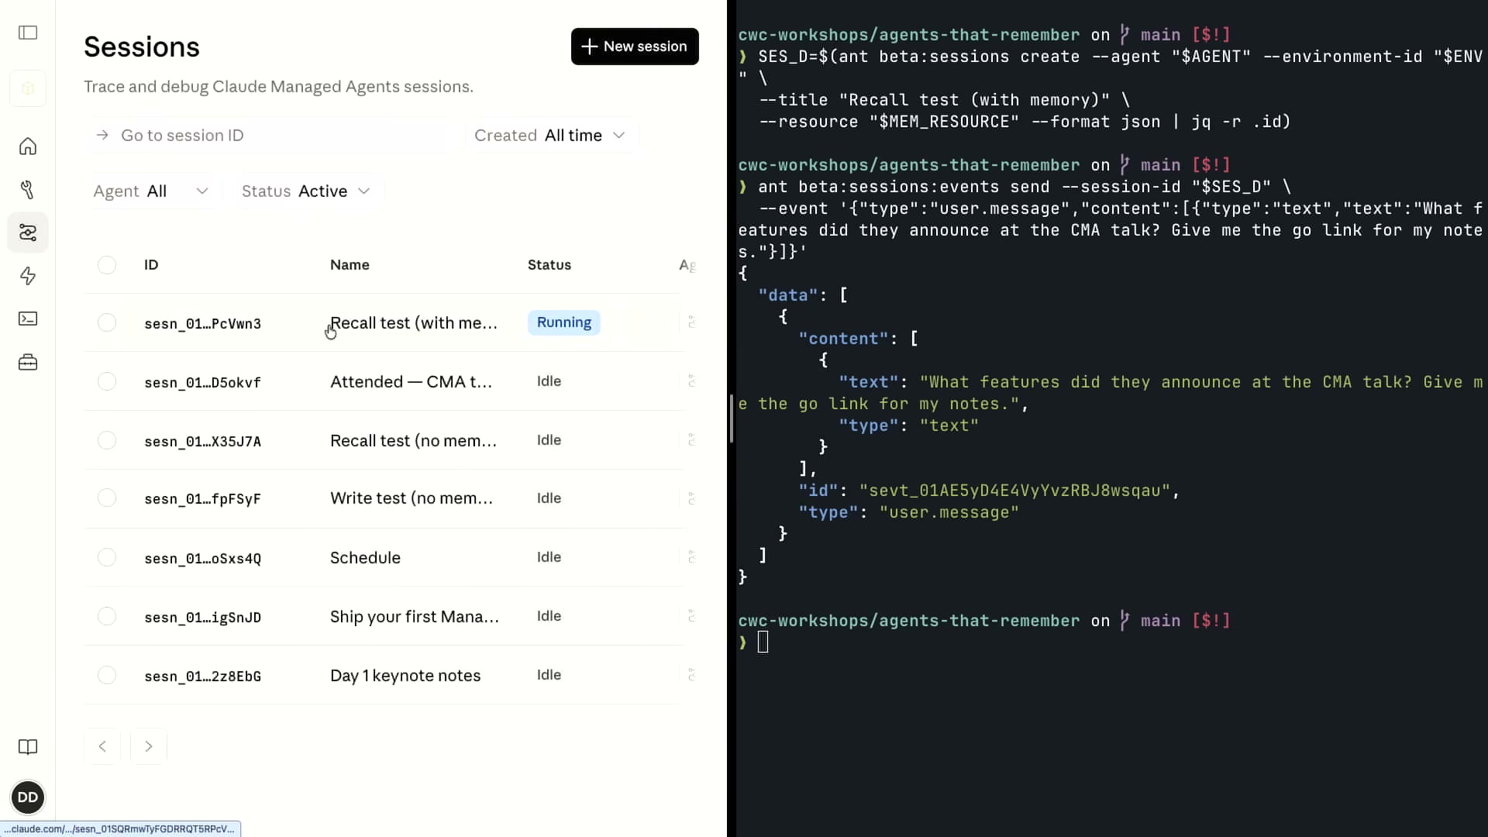This screenshot has width=1488, height=837.
Task: Go to previous page of sessions
Action: pos(102,746)
